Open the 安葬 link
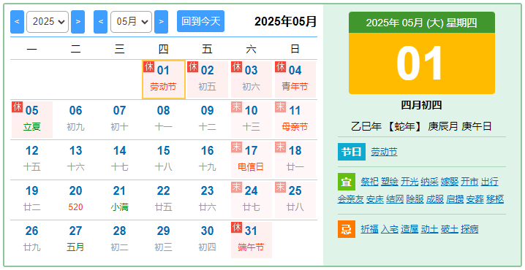525x270 pixels. click(475, 199)
